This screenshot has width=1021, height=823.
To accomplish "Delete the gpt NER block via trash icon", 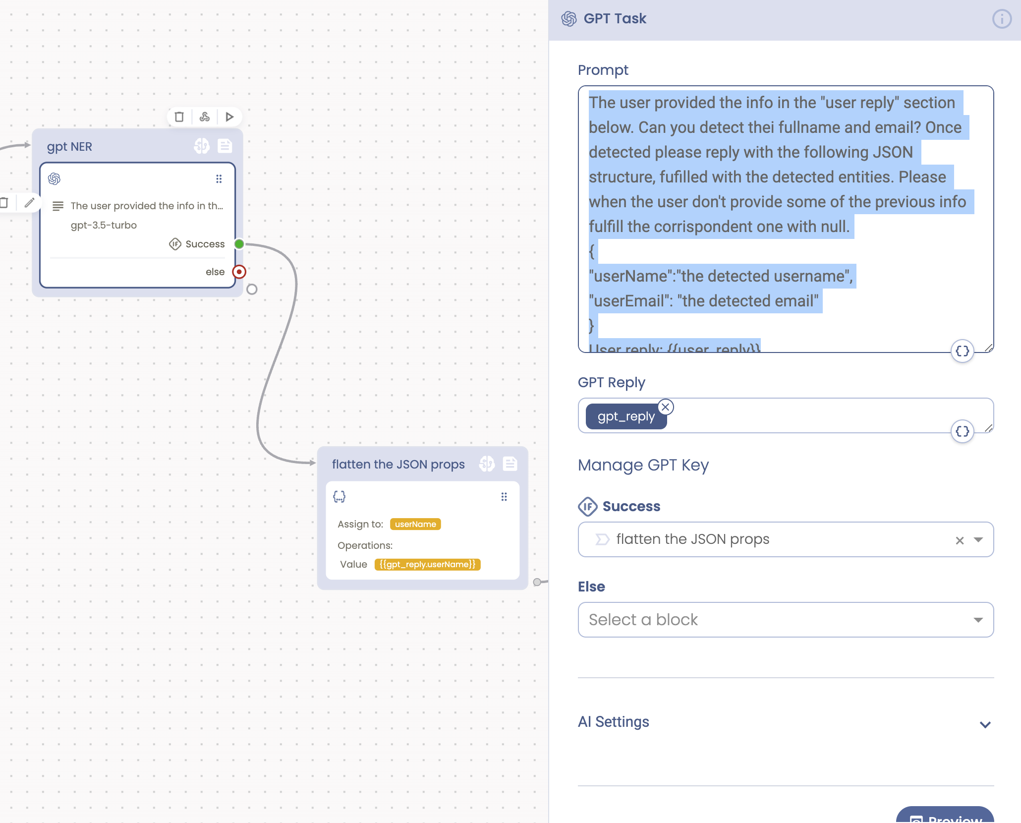I will pos(179,117).
